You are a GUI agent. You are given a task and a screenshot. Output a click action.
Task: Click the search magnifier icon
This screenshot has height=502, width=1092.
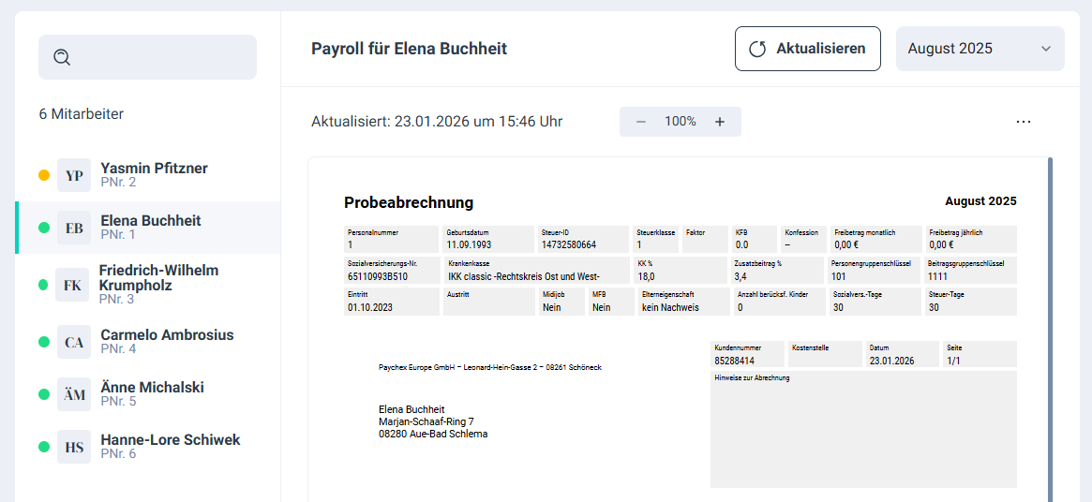click(x=62, y=57)
